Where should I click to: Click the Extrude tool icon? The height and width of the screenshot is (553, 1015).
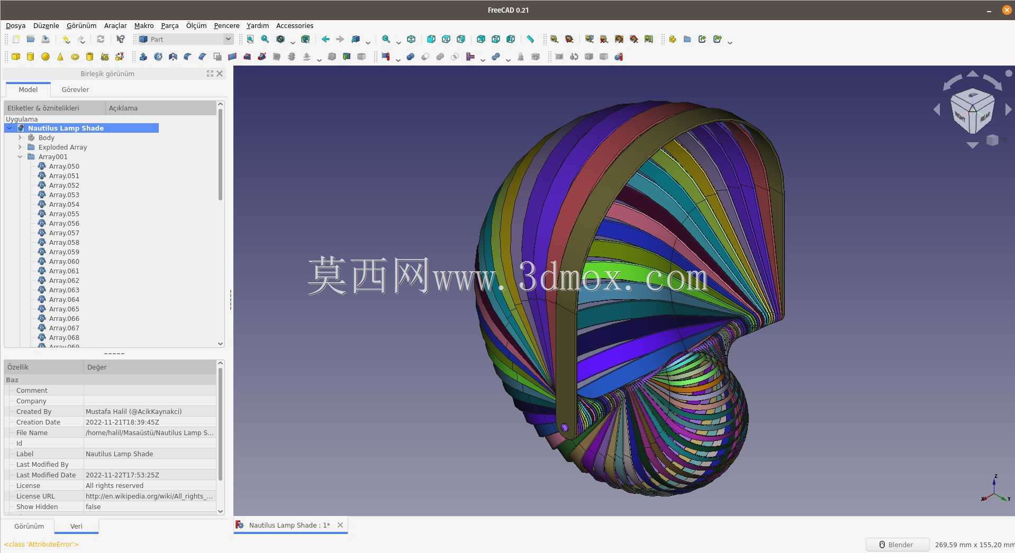[143, 57]
